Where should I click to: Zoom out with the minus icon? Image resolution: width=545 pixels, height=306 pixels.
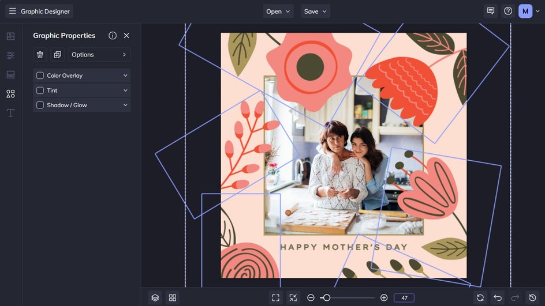click(311, 298)
